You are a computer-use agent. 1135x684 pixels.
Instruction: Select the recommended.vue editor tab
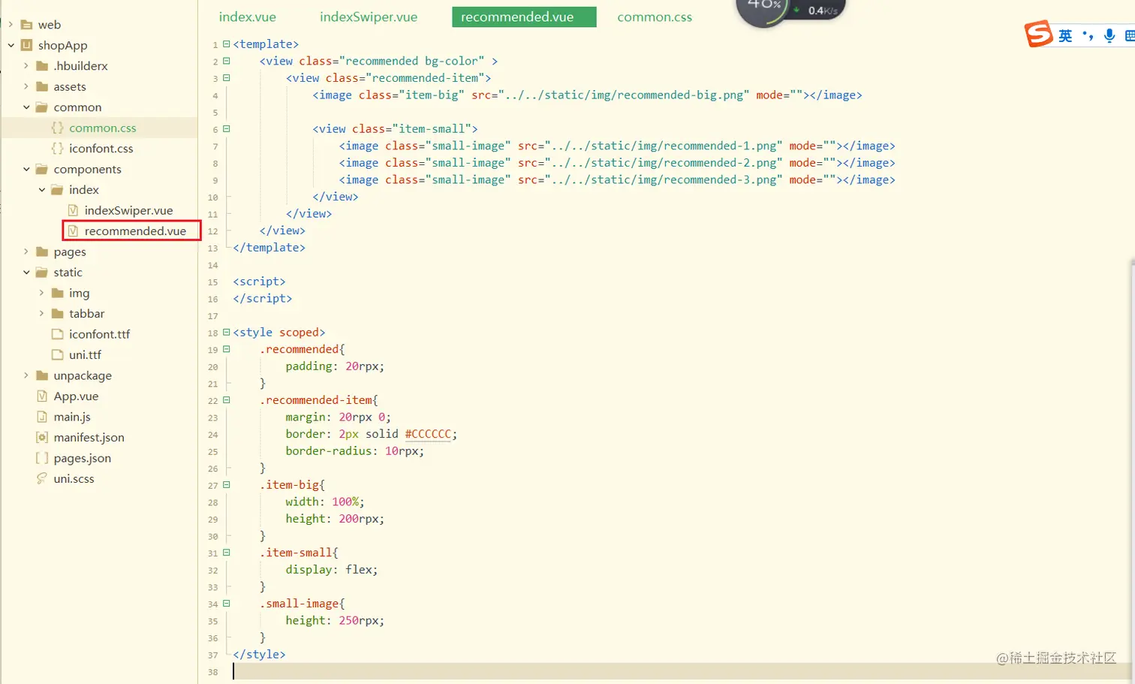[x=524, y=17]
